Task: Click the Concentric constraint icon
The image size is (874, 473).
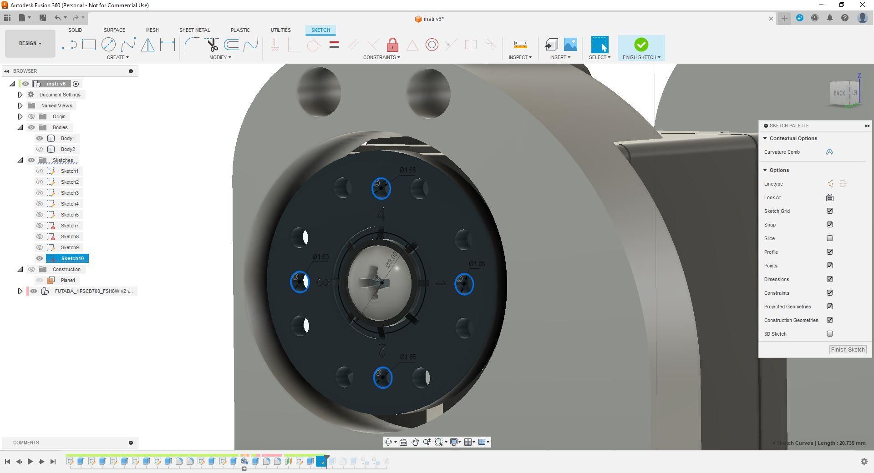Action: click(x=432, y=45)
